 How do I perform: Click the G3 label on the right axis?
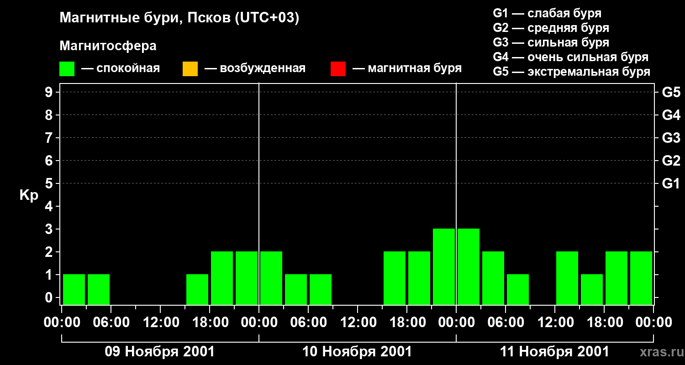pos(671,138)
